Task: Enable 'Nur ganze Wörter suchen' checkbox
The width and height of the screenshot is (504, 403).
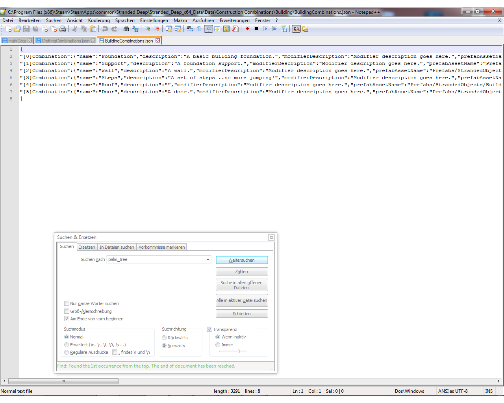Action: pyautogui.click(x=67, y=303)
